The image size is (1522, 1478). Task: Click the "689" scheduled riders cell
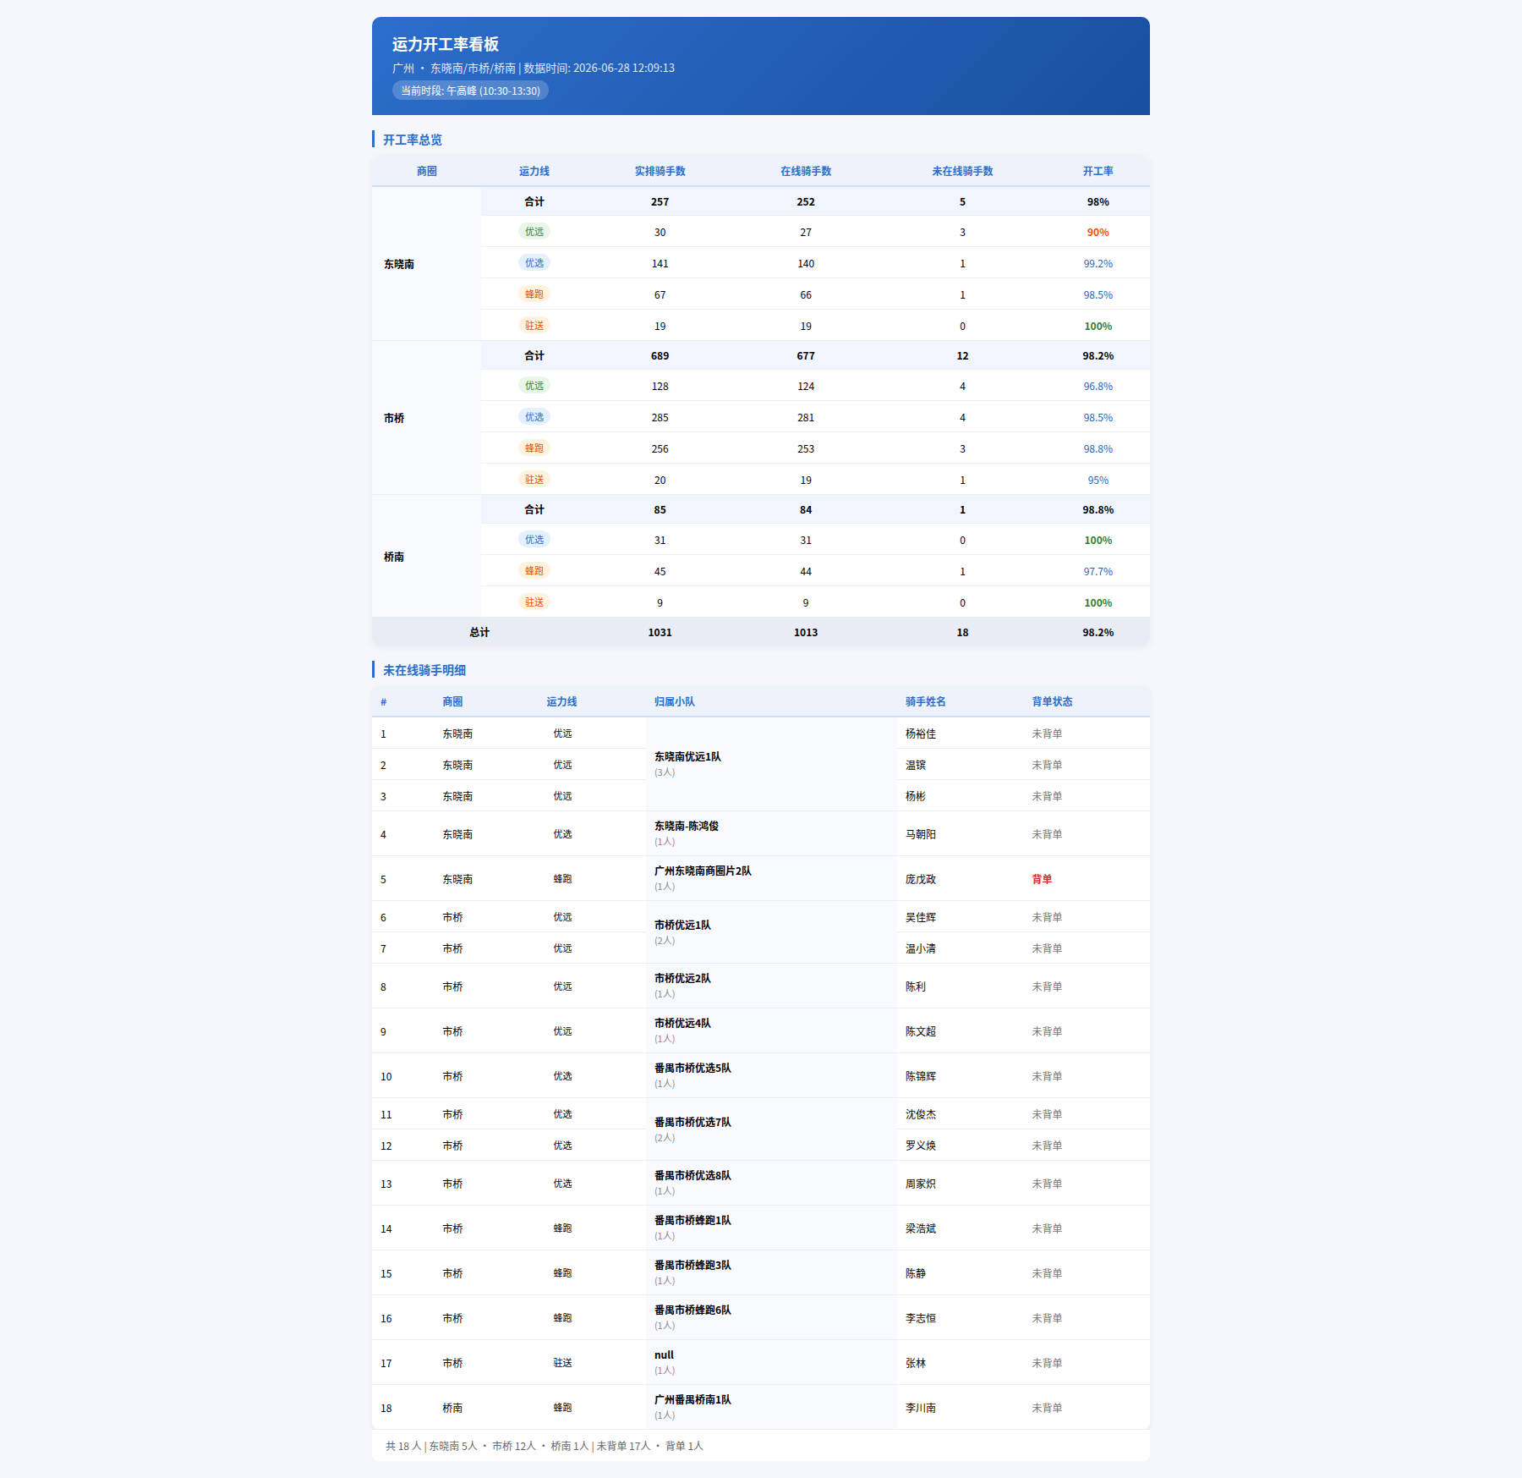click(x=660, y=356)
